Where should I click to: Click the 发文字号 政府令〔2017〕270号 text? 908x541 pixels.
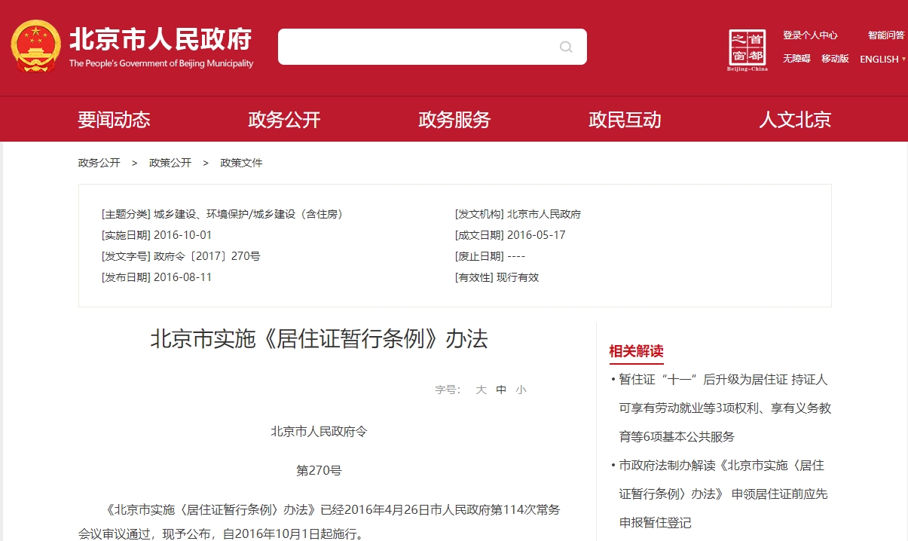point(181,256)
